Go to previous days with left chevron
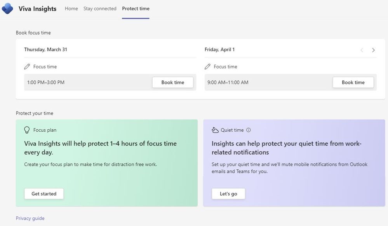The height and width of the screenshot is (226, 388). click(362, 50)
